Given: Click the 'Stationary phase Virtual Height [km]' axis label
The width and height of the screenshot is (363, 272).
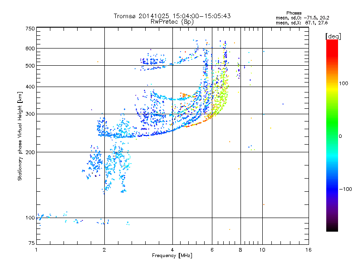Looking at the screenshot, I should coord(20,136).
